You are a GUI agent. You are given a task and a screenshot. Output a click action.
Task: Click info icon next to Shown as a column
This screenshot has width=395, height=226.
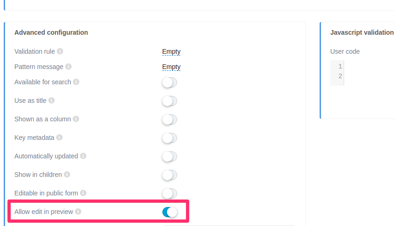(x=76, y=119)
